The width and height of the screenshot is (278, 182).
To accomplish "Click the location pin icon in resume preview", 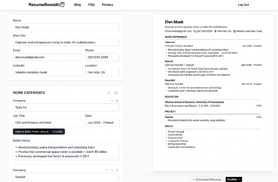I will 215,31.
